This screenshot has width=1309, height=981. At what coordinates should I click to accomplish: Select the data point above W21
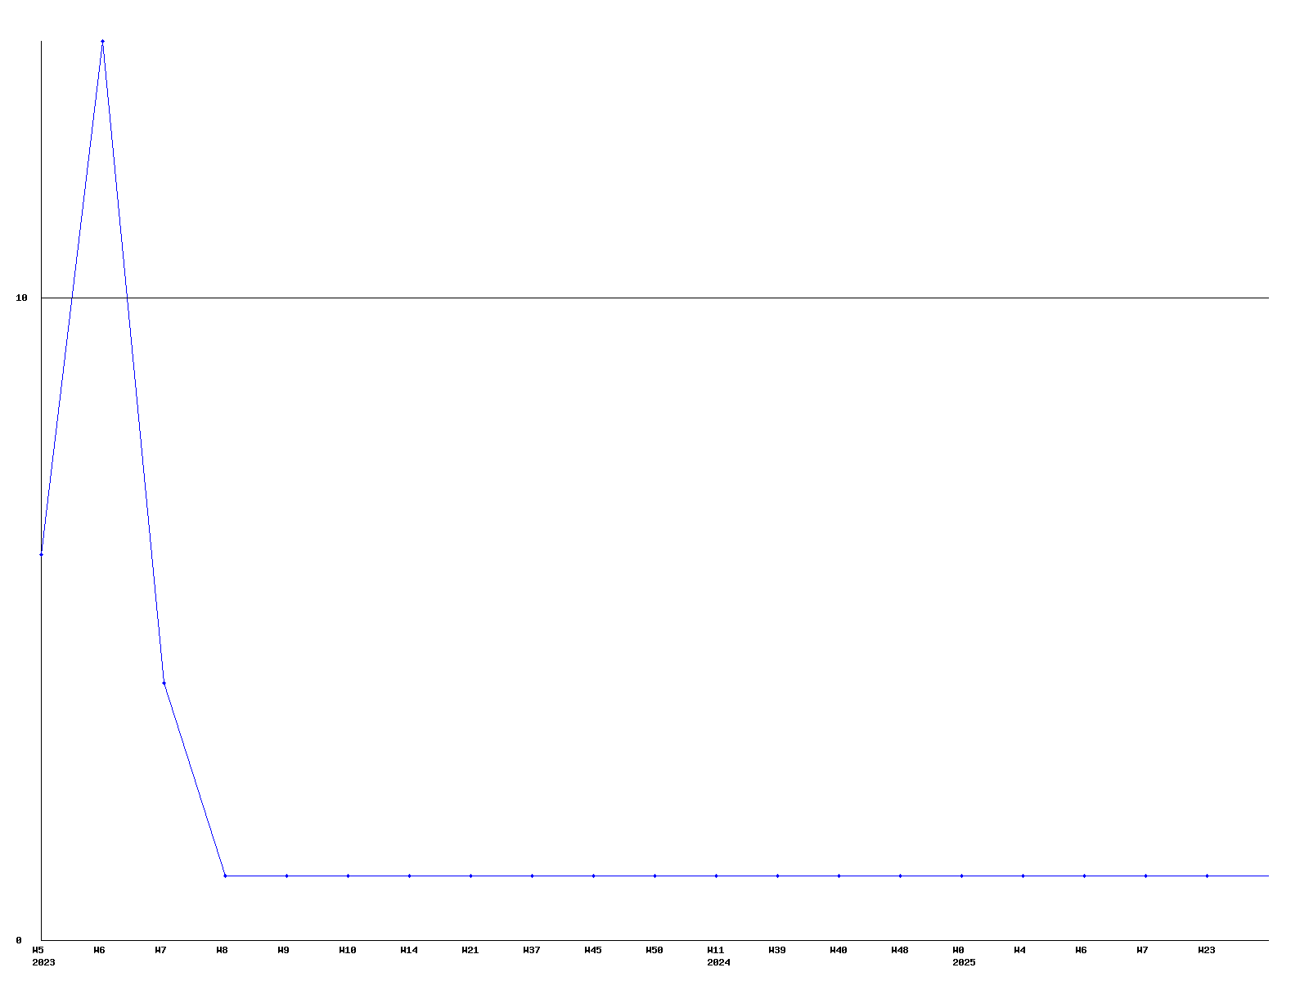pyautogui.click(x=470, y=876)
